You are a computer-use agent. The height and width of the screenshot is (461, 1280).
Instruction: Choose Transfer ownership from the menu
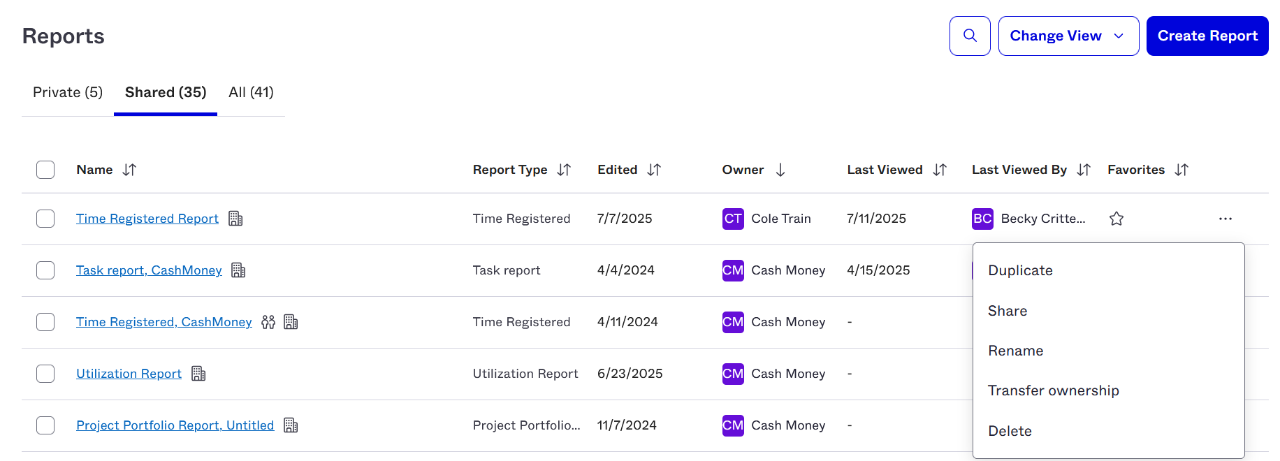click(x=1053, y=390)
